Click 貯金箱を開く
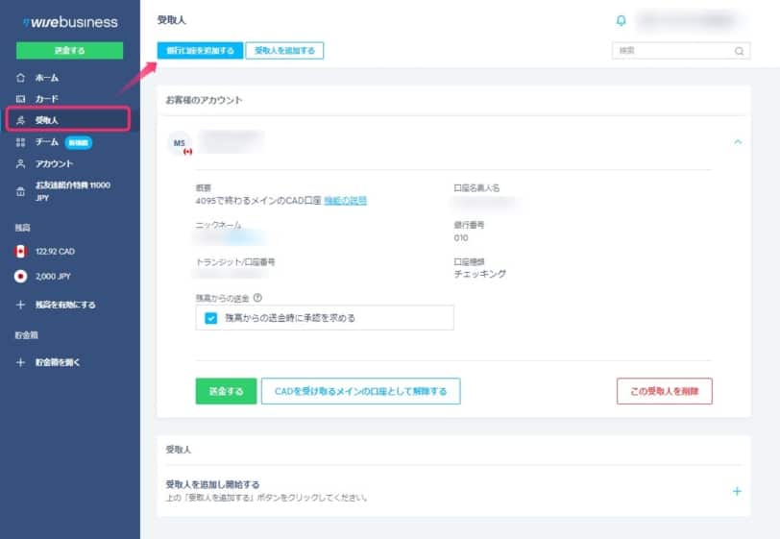780x539 pixels. click(x=58, y=362)
